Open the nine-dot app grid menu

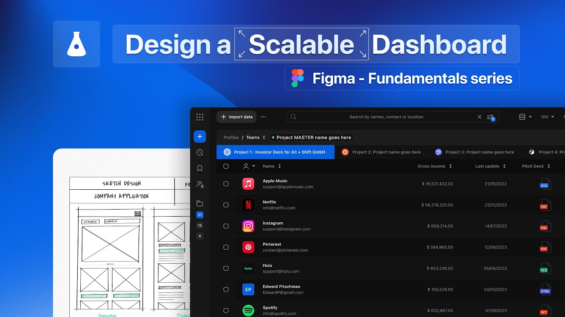200,117
